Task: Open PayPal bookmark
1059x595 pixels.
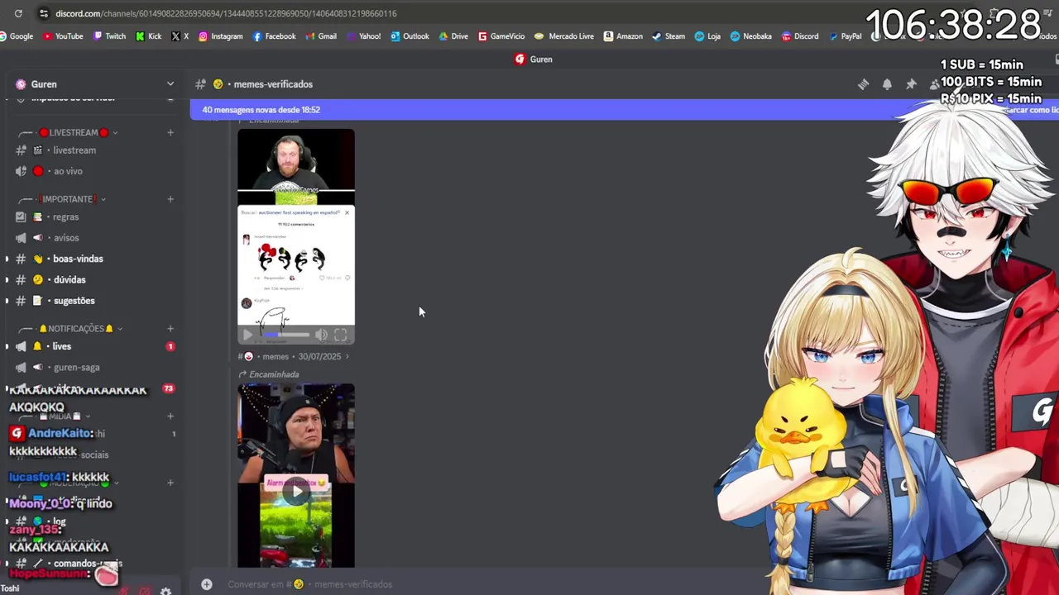Action: (x=845, y=36)
